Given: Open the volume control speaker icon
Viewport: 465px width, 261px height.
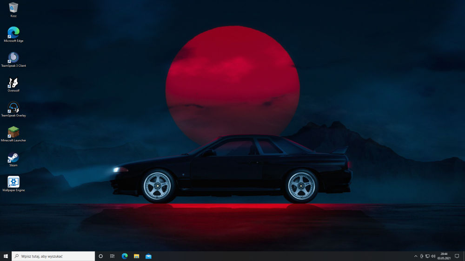Looking at the screenshot, I should (x=433, y=256).
